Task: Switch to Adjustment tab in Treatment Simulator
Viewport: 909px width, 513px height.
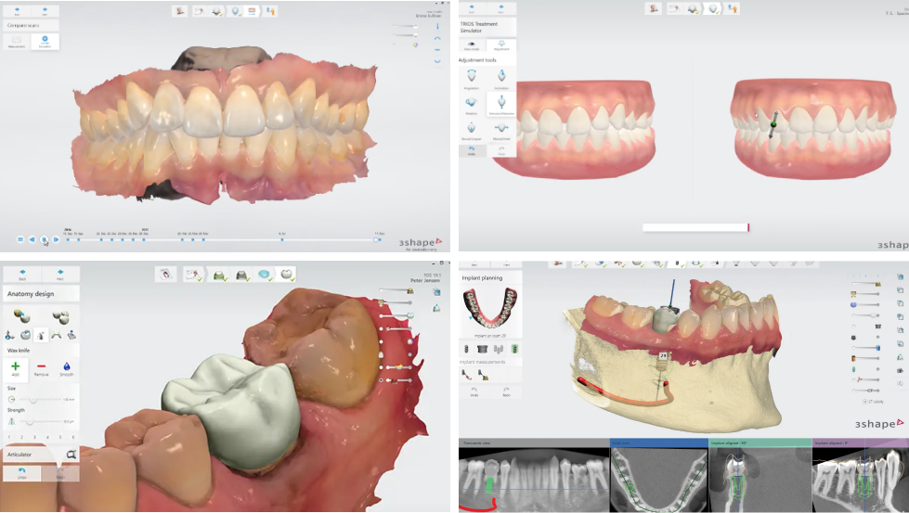Action: click(501, 45)
